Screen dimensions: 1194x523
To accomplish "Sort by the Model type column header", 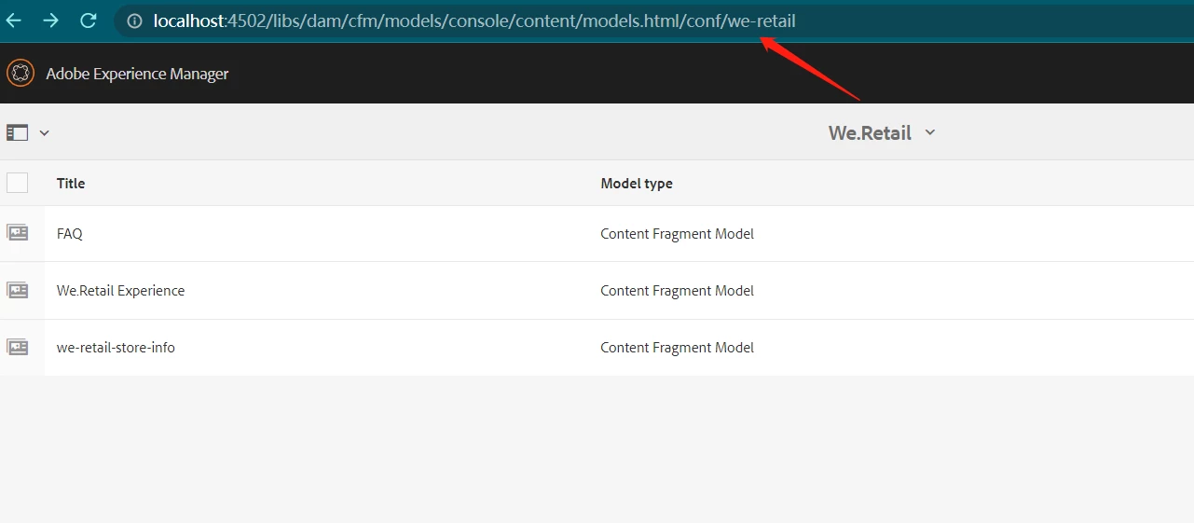I will click(x=637, y=184).
